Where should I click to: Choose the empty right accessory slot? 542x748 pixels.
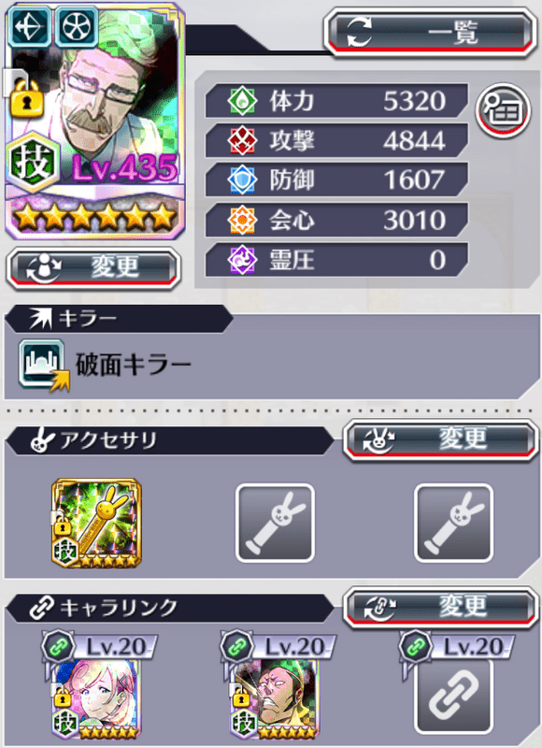(453, 524)
